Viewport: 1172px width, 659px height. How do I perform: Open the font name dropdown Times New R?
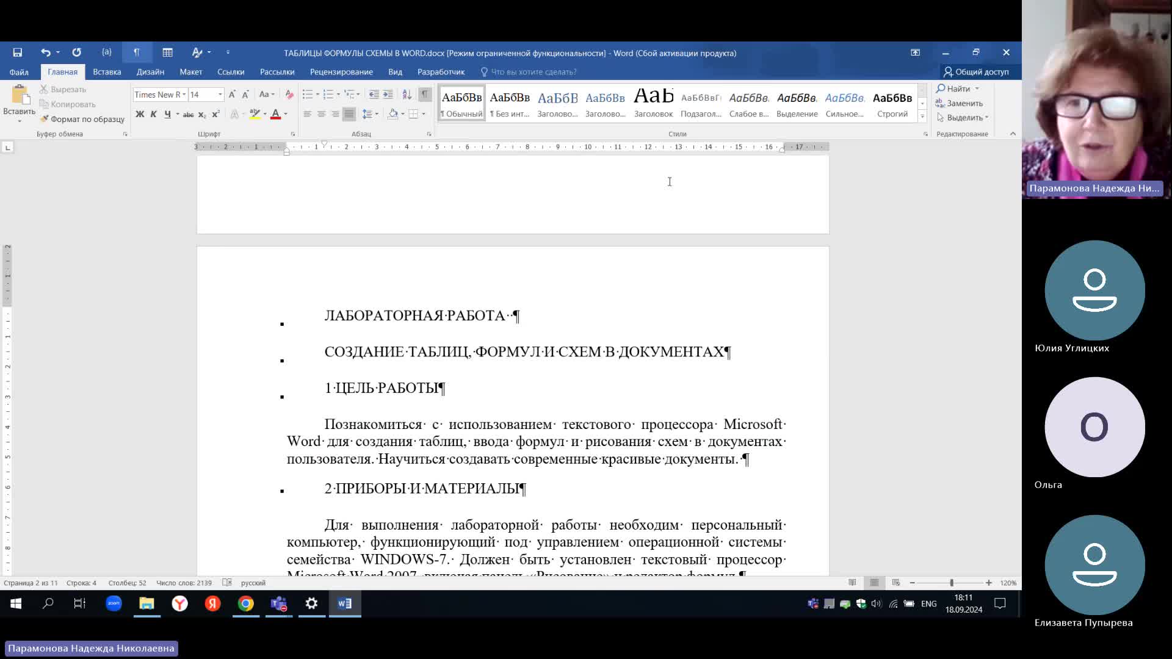pyautogui.click(x=184, y=95)
